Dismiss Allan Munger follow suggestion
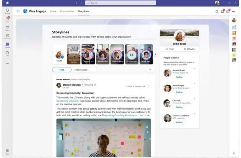 (195, 84)
